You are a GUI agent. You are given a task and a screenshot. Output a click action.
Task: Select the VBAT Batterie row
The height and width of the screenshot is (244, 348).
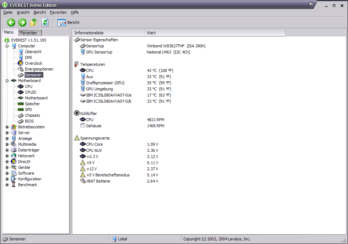(x=98, y=181)
